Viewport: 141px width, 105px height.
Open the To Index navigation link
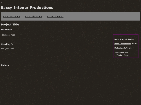55,16
